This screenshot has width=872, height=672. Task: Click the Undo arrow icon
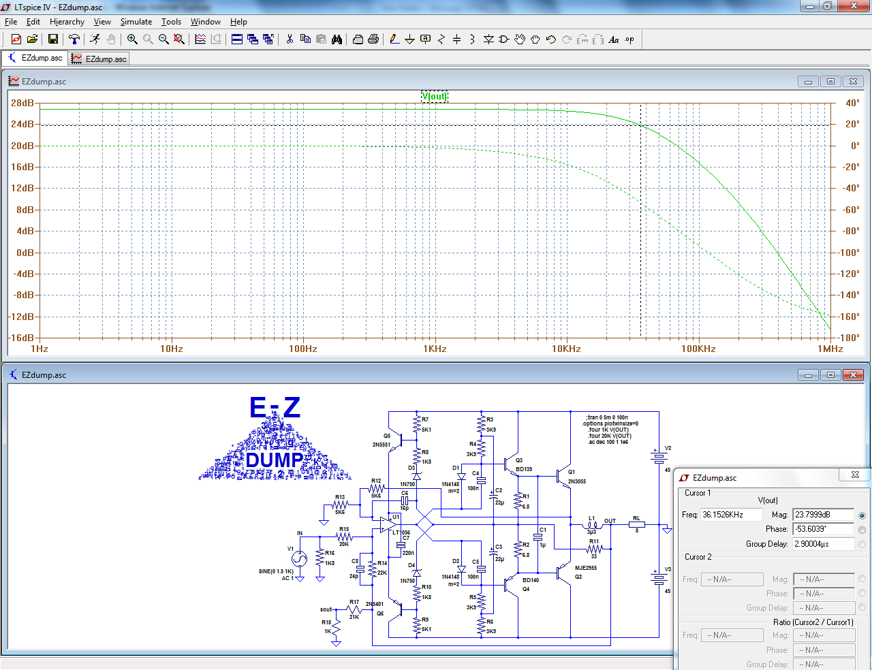(551, 39)
